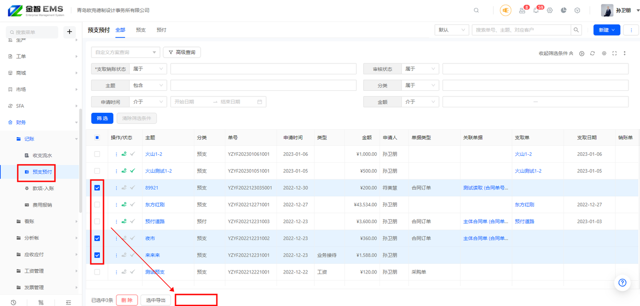This screenshot has width=640, height=306.
Task: Click the 开始日期 start date field
Action: tap(190, 102)
